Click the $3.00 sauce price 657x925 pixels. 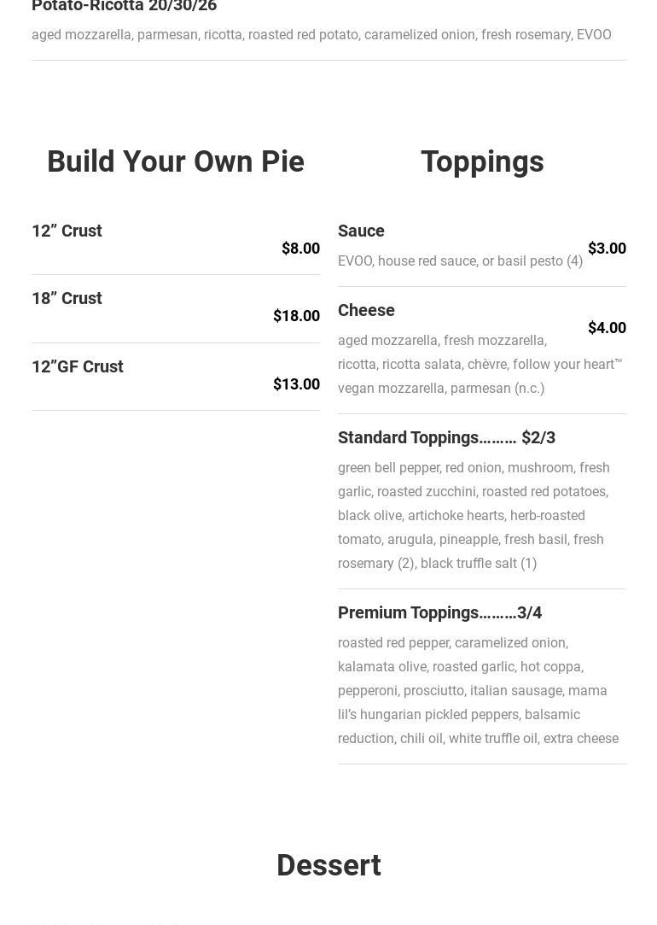click(607, 249)
